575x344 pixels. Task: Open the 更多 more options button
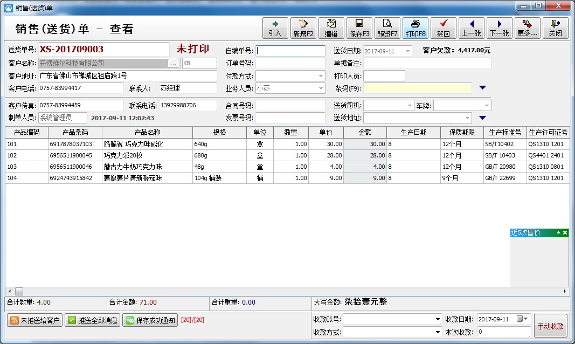528,28
